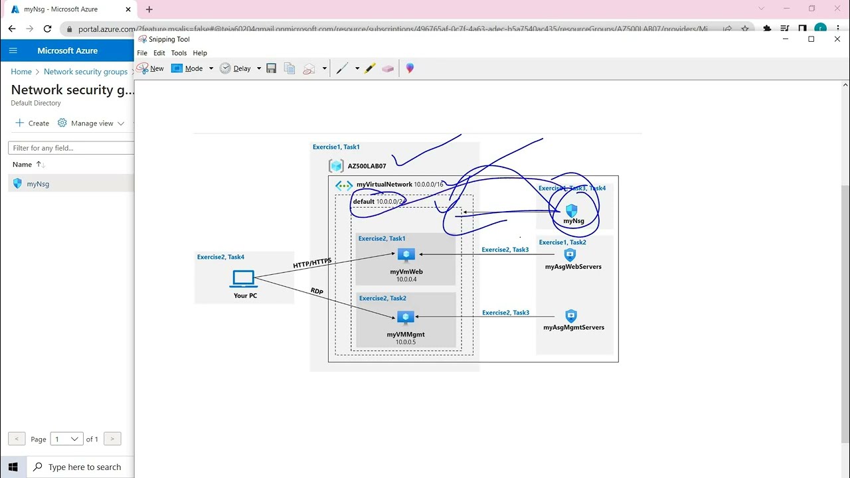Click the AZ500LAB07 resource group label
This screenshot has width=850, height=478.
point(367,166)
